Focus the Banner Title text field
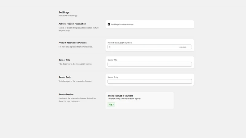This screenshot has width=246, height=138. click(150, 64)
